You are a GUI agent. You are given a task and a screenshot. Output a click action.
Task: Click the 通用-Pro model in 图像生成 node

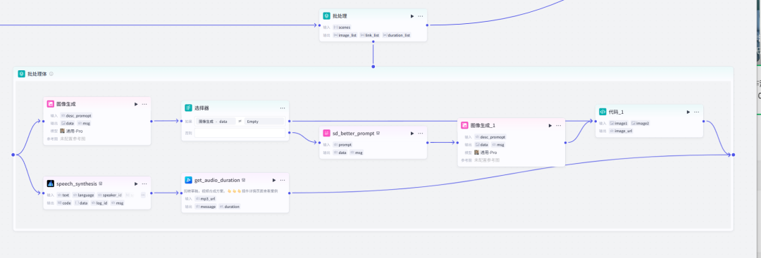pos(71,131)
